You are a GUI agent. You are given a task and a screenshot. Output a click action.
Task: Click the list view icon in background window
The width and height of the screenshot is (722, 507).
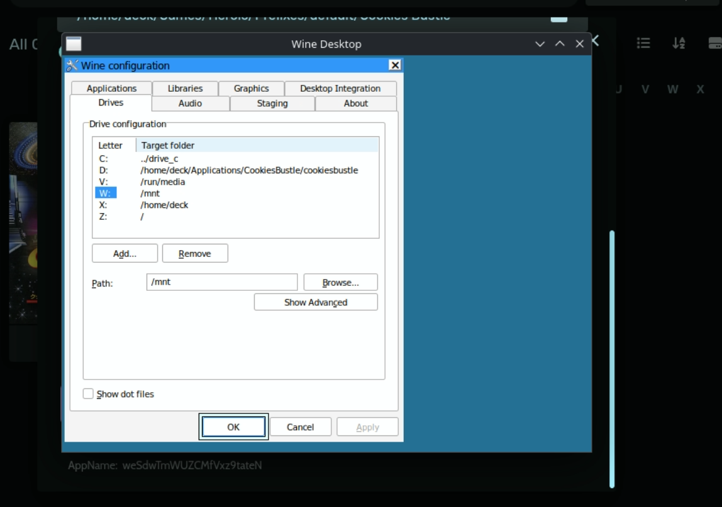(643, 43)
